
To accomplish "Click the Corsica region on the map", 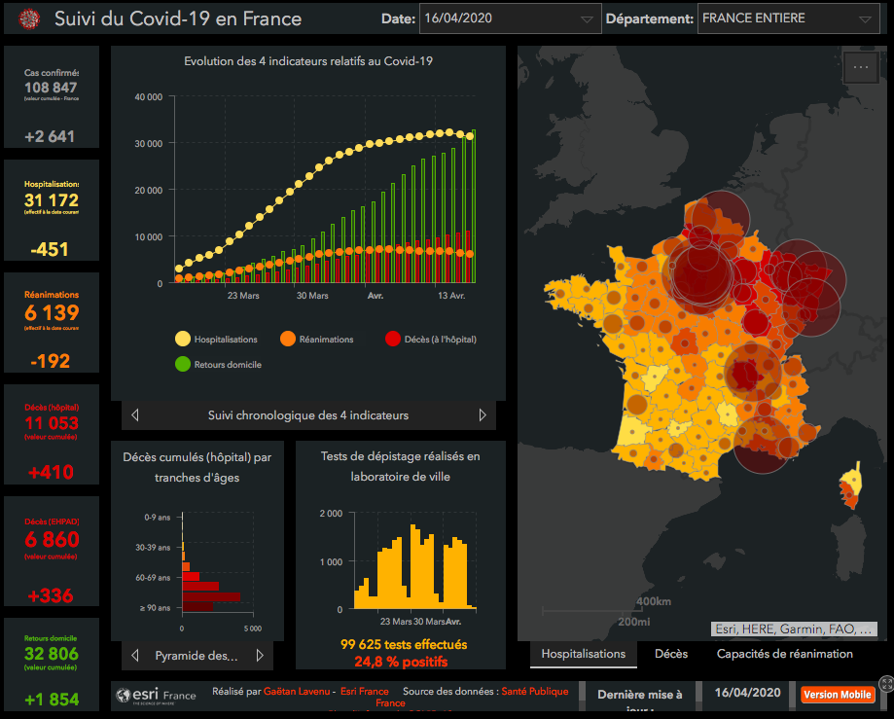I will click(849, 487).
